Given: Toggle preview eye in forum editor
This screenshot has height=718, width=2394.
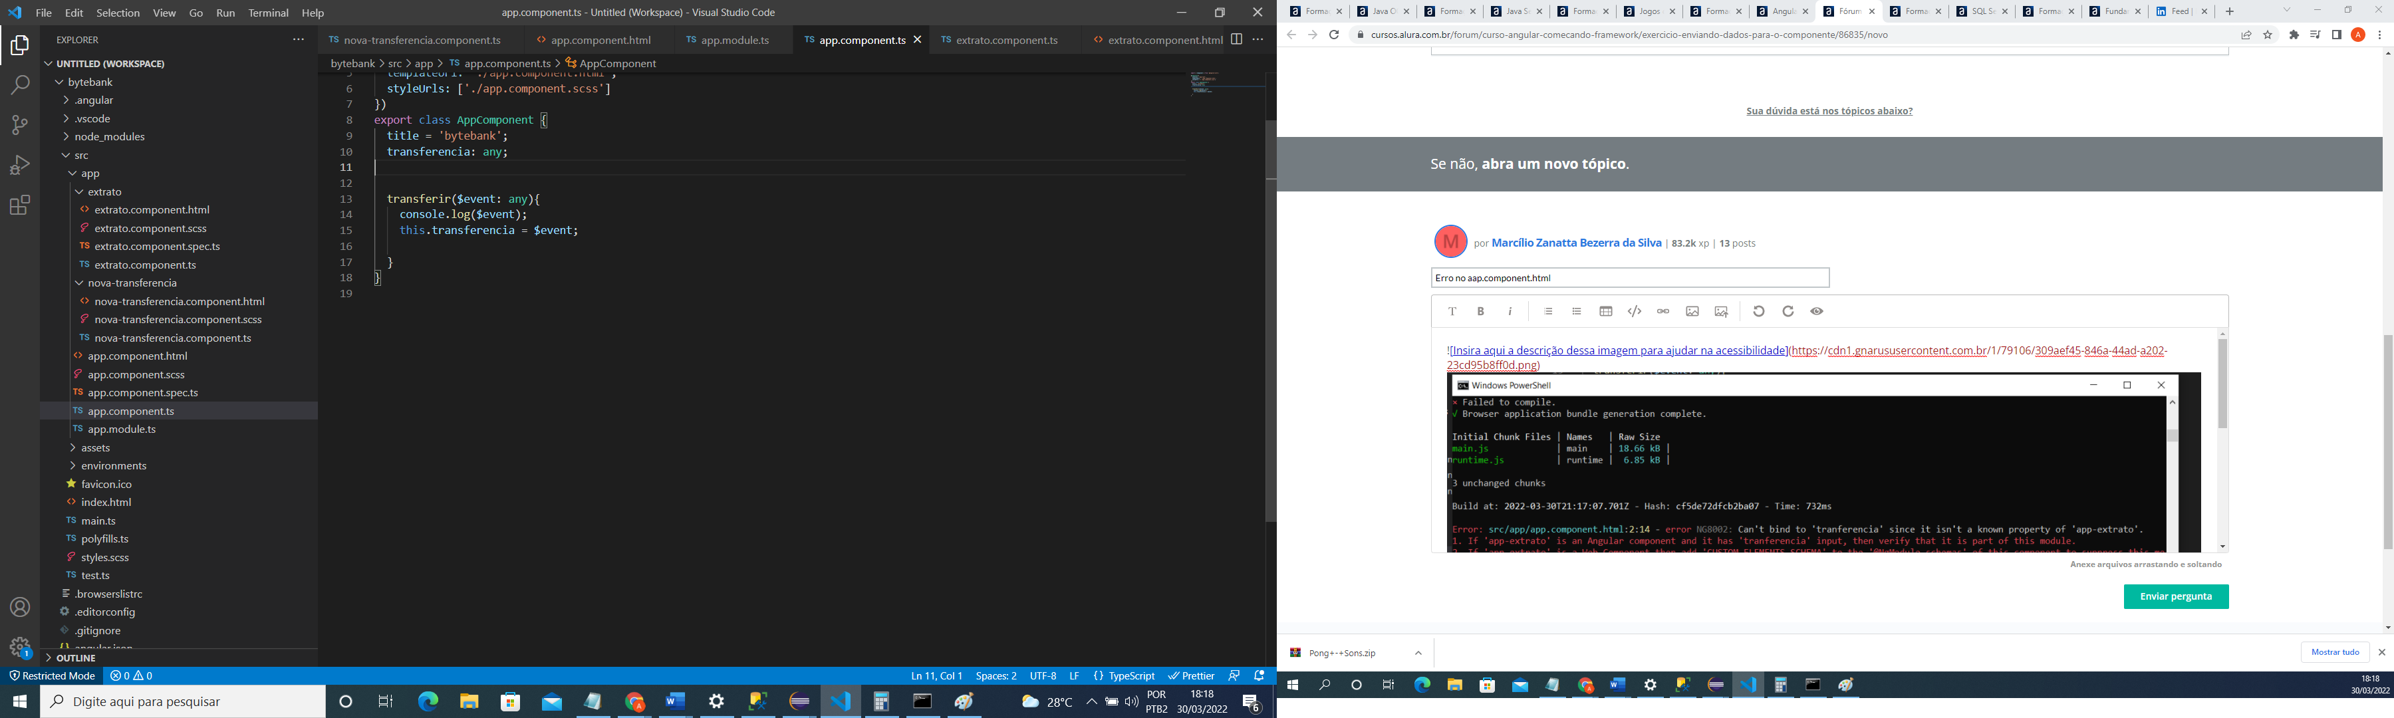Looking at the screenshot, I should coord(1817,311).
